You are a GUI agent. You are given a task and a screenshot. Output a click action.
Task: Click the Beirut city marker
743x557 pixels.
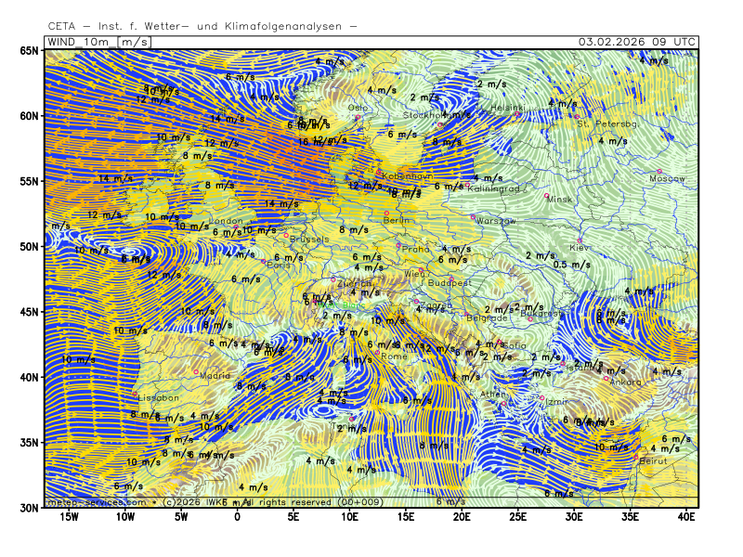click(x=635, y=457)
